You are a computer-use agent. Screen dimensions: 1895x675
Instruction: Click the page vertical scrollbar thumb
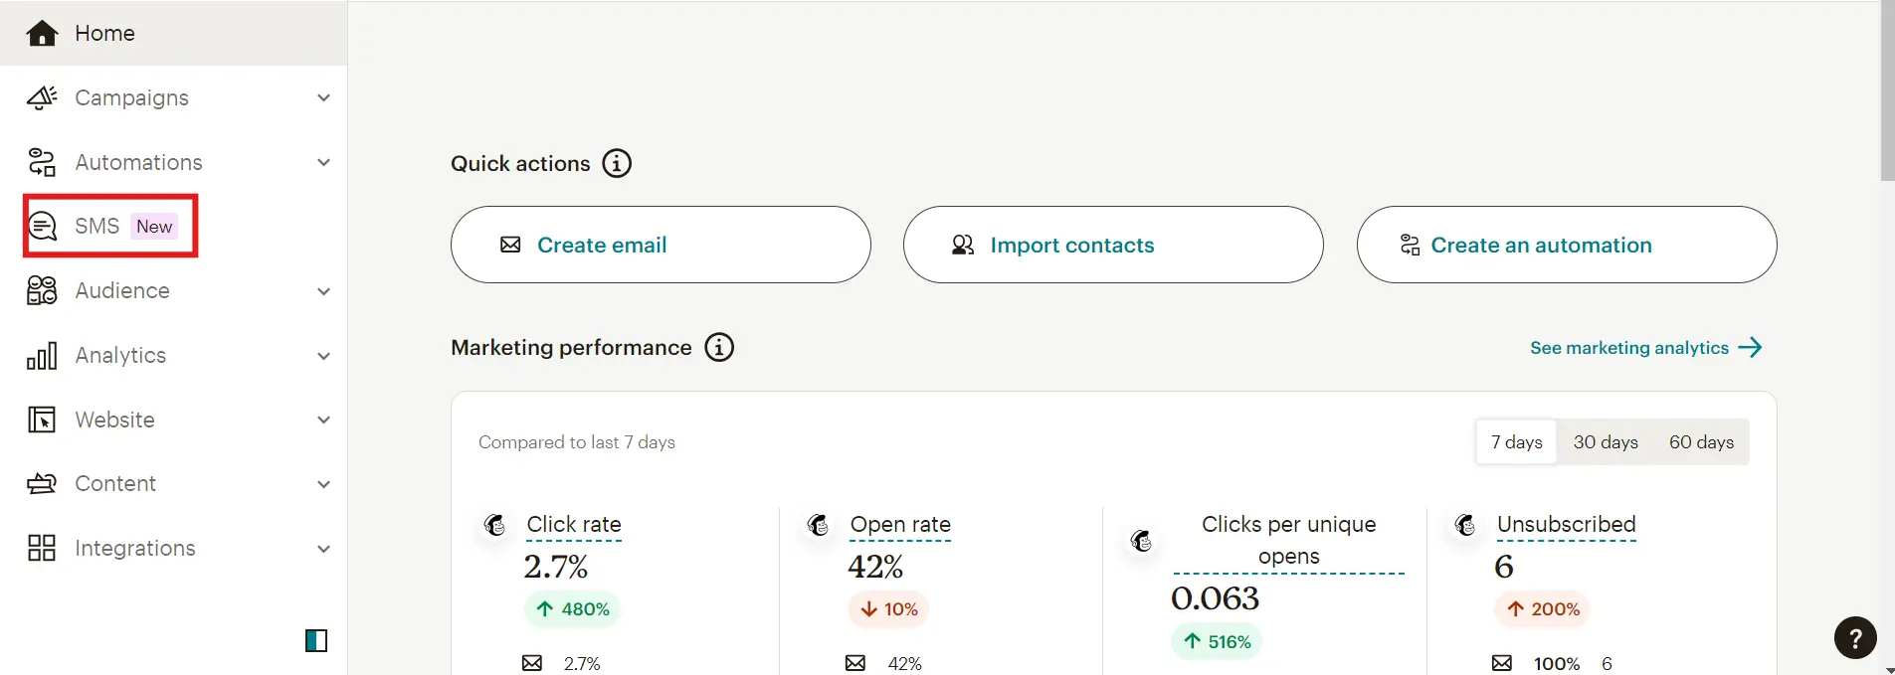(1887, 91)
